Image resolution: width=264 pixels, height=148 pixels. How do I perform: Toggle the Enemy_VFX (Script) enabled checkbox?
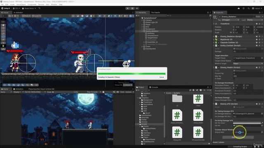coord(219,104)
